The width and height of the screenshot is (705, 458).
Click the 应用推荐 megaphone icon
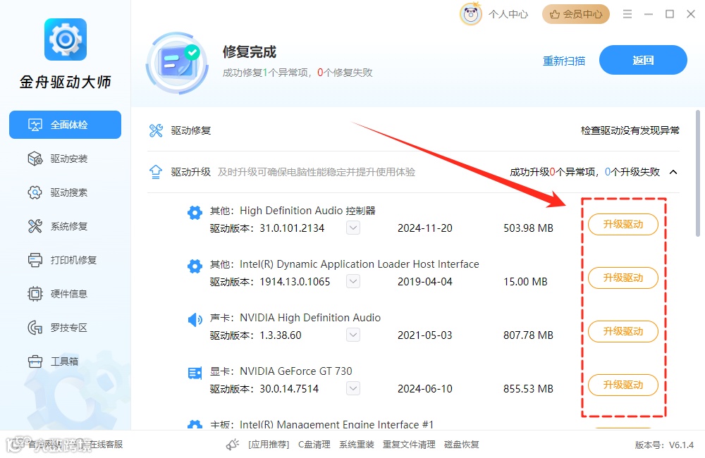233,445
